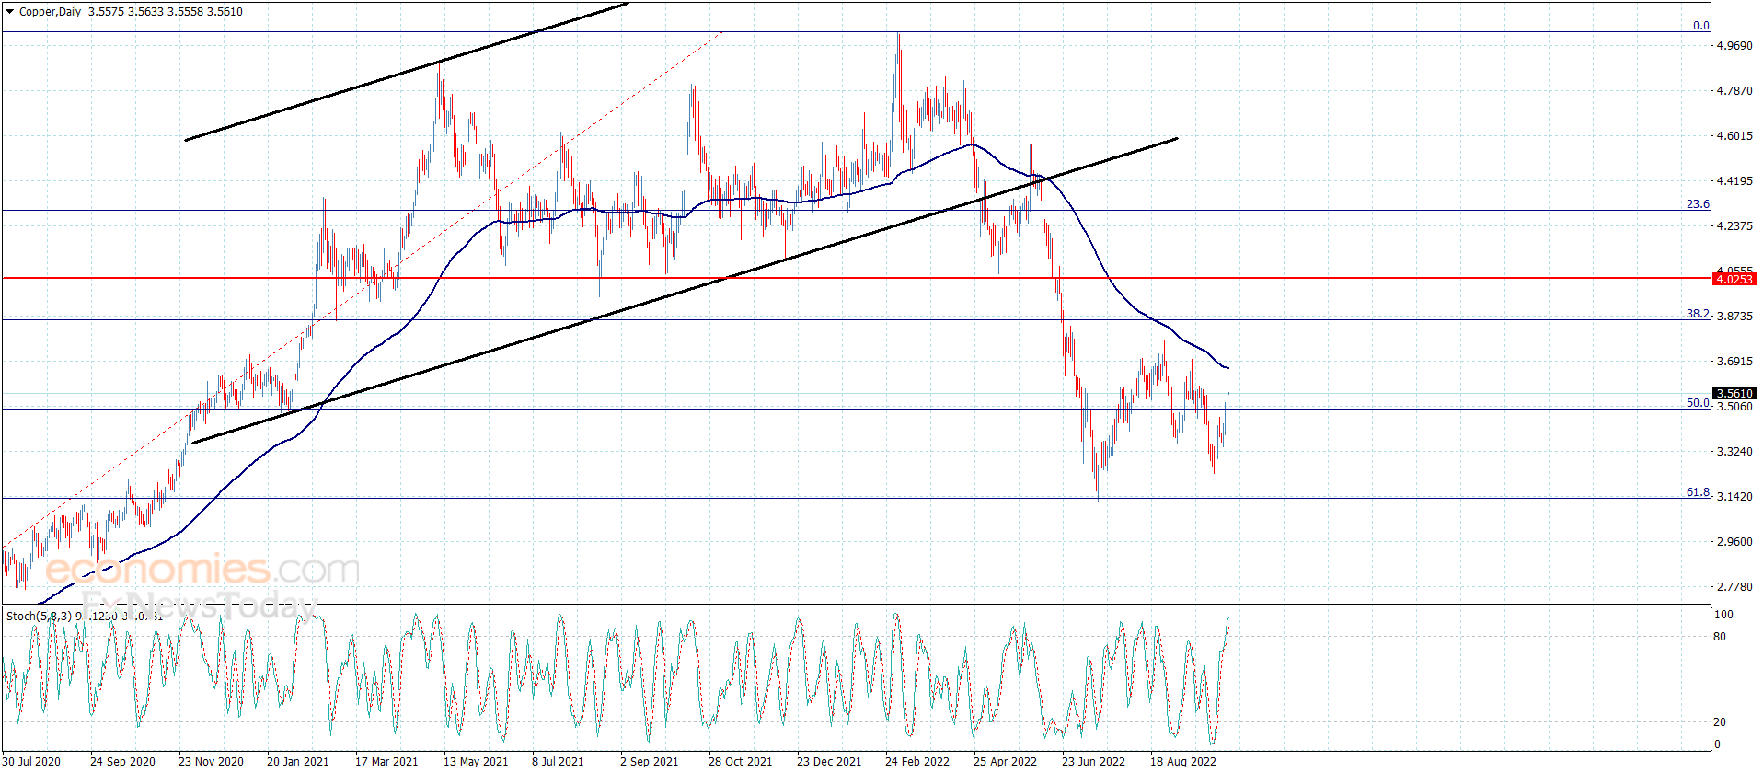Select the Fibonacci 0.0 level label
1763x773 pixels.
click(x=1700, y=26)
